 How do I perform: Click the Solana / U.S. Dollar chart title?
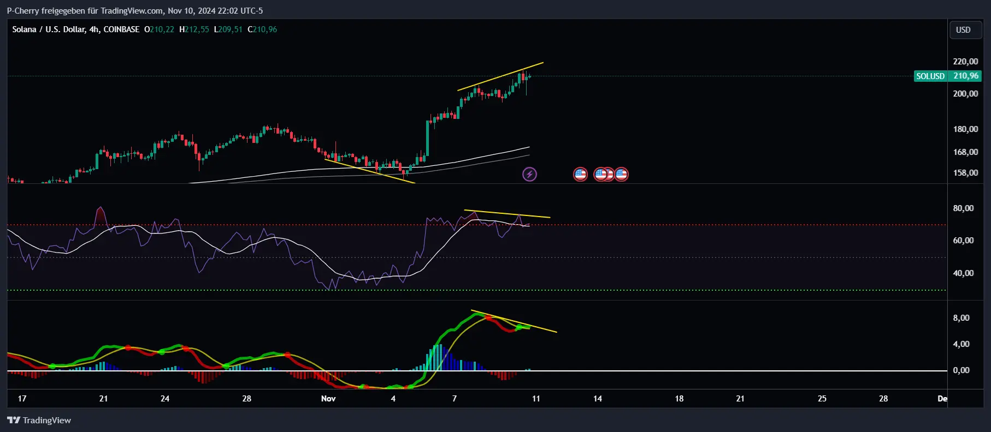point(76,29)
